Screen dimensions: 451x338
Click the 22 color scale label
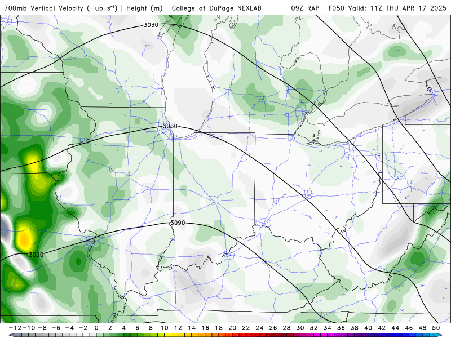[x=246, y=328]
